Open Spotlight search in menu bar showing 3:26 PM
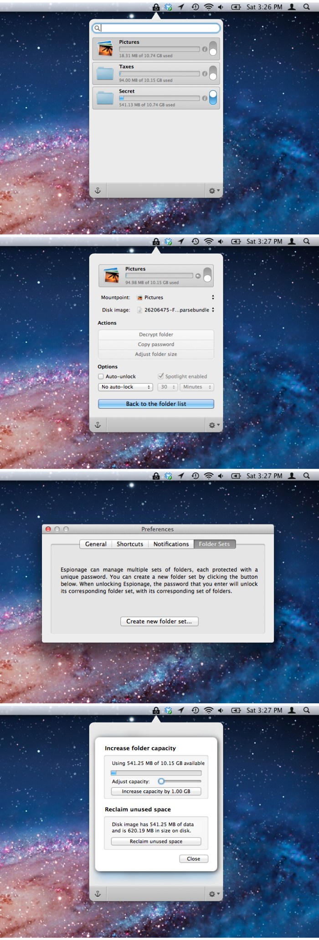 coord(307,7)
